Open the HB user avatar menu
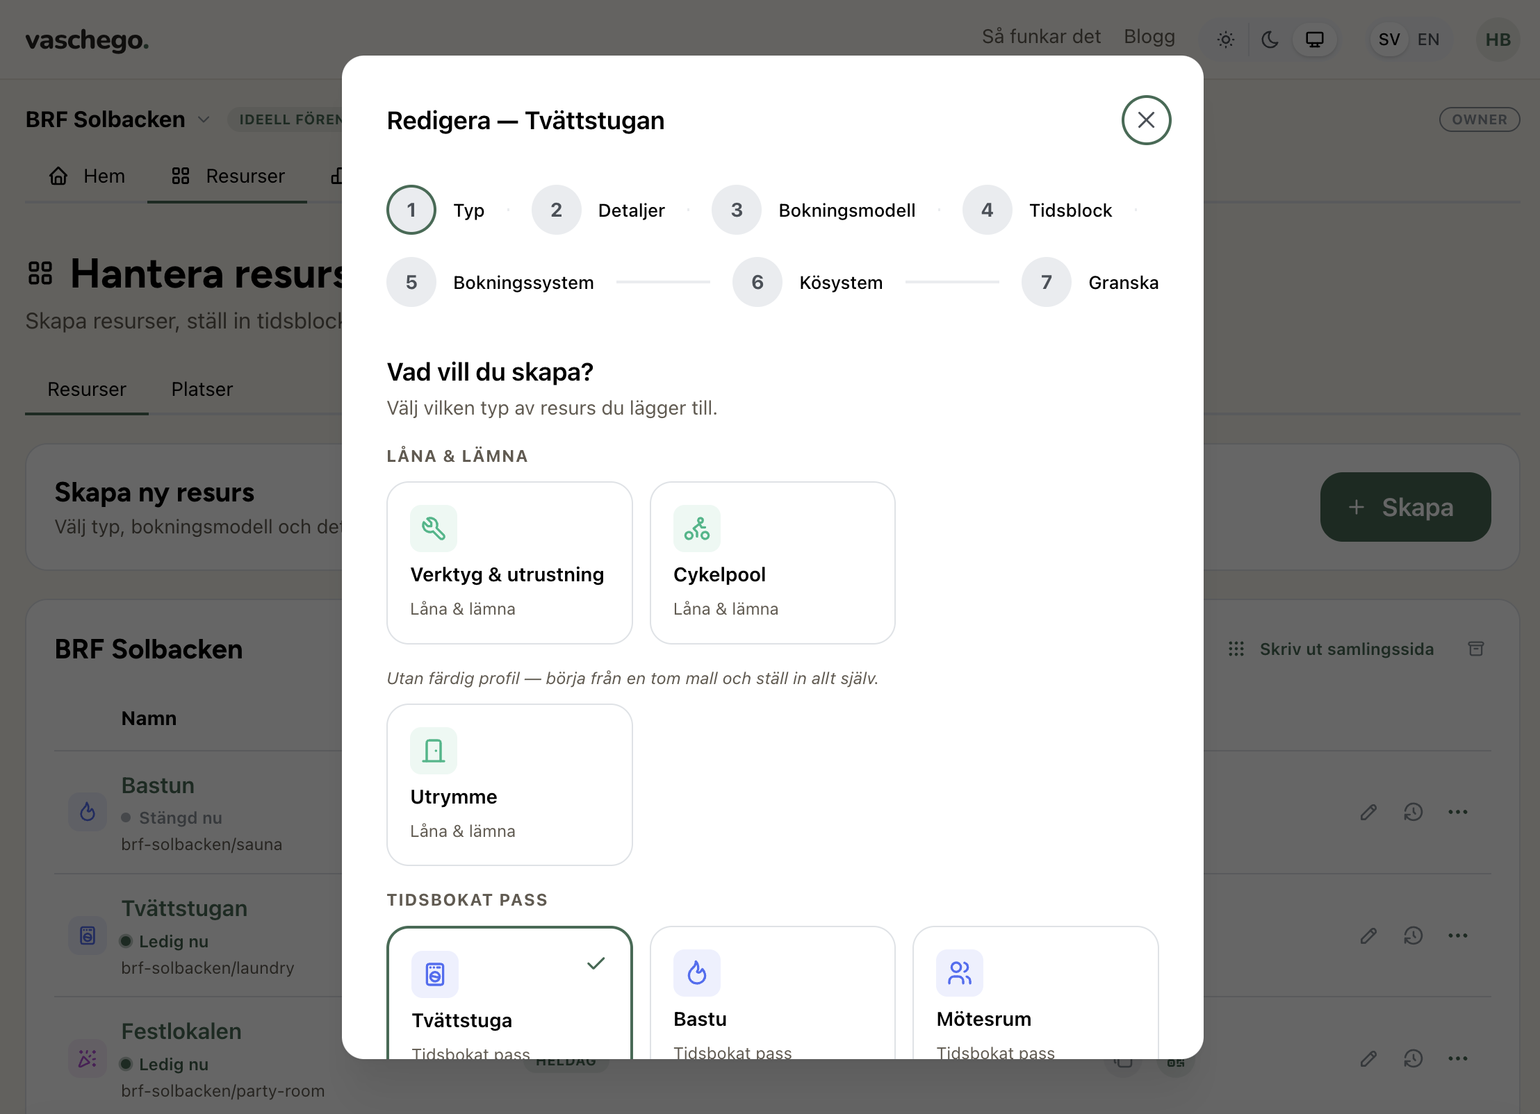Screen dimensions: 1540x1114 tap(1498, 40)
